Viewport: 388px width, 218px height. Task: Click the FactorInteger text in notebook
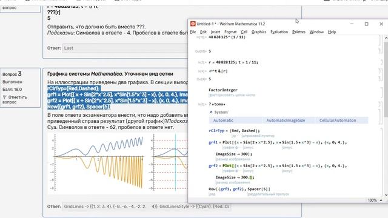[x=222, y=90]
